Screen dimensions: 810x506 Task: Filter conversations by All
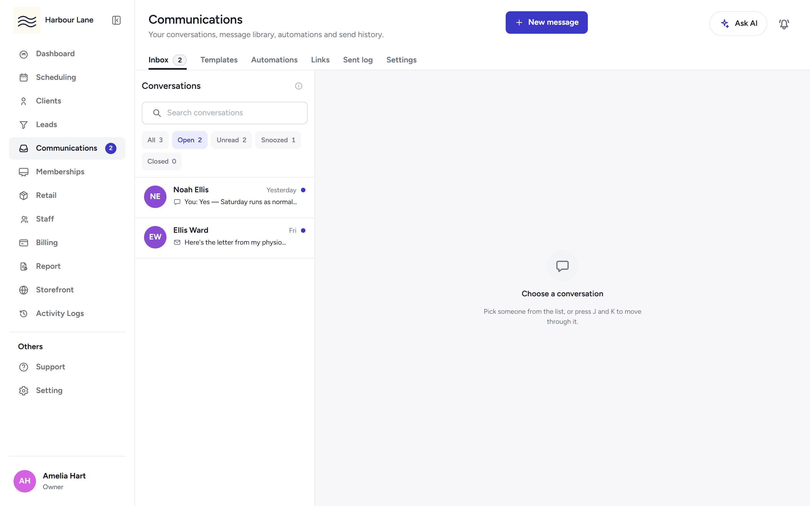155,140
